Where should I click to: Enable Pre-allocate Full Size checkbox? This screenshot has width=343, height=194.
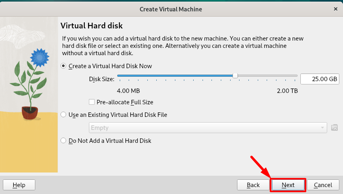pos(92,102)
